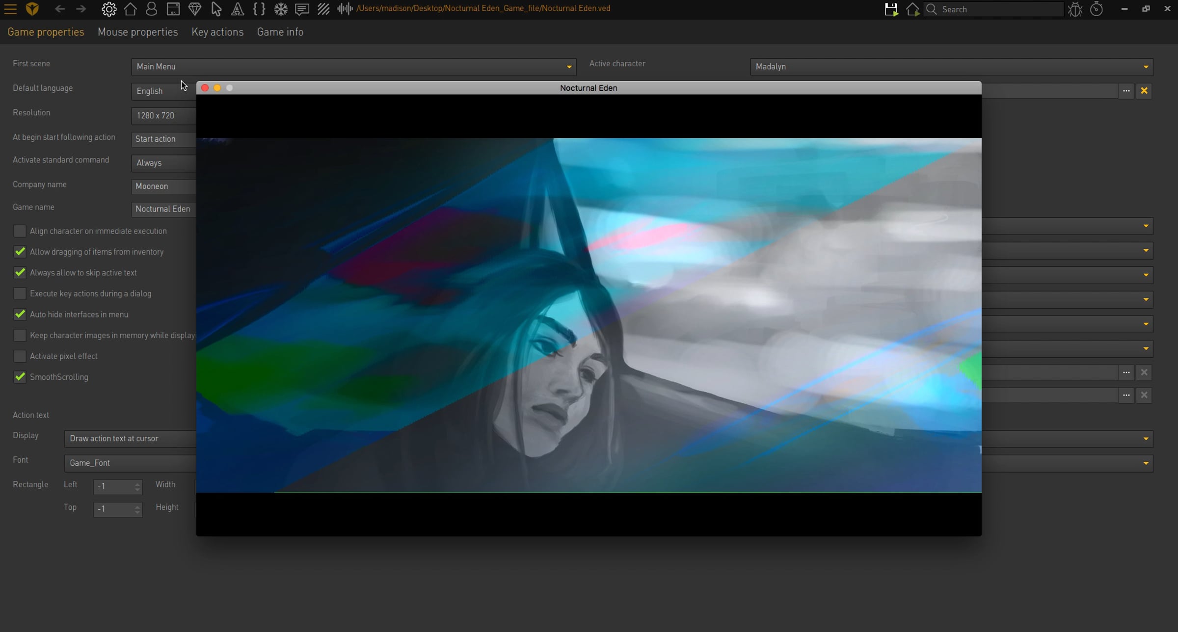Close the Nocturnal Eden game window
Screen dimensions: 1178x632
click(x=205, y=88)
